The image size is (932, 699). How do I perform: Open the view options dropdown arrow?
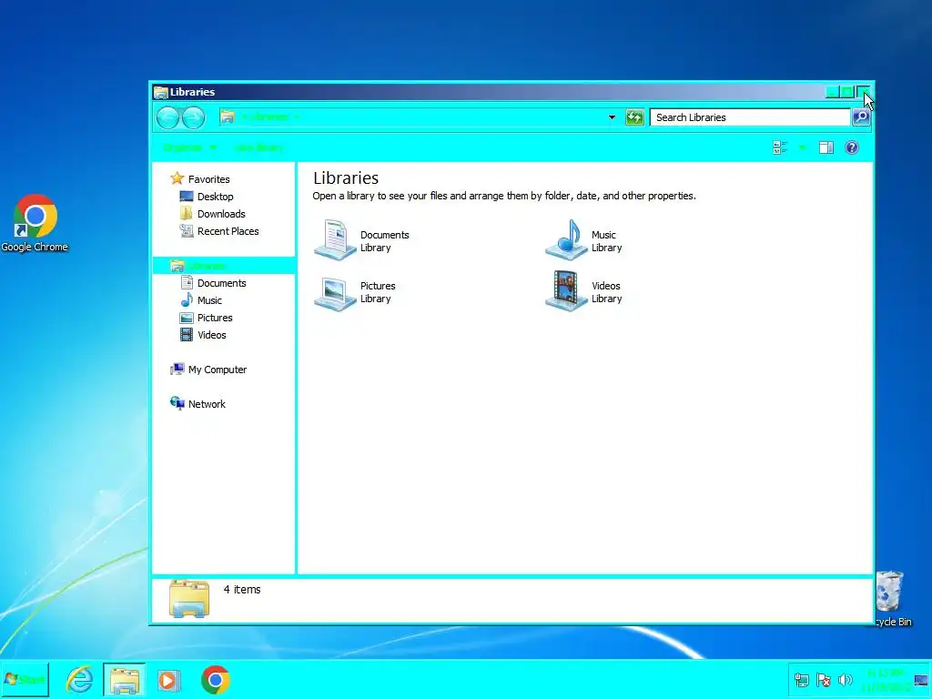pyautogui.click(x=802, y=147)
